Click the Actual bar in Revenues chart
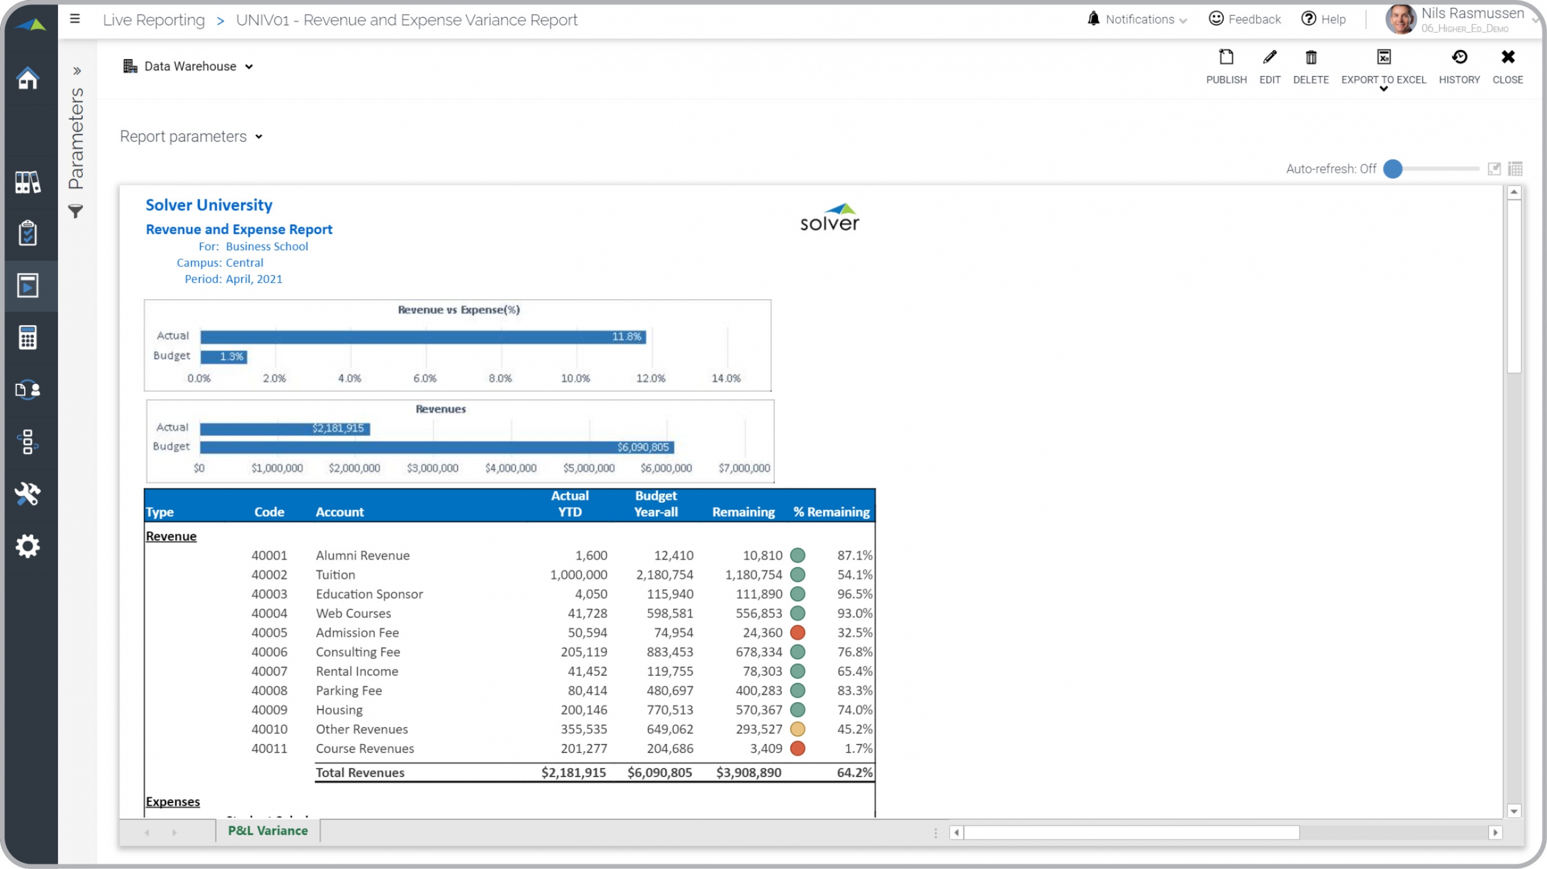 click(x=285, y=428)
